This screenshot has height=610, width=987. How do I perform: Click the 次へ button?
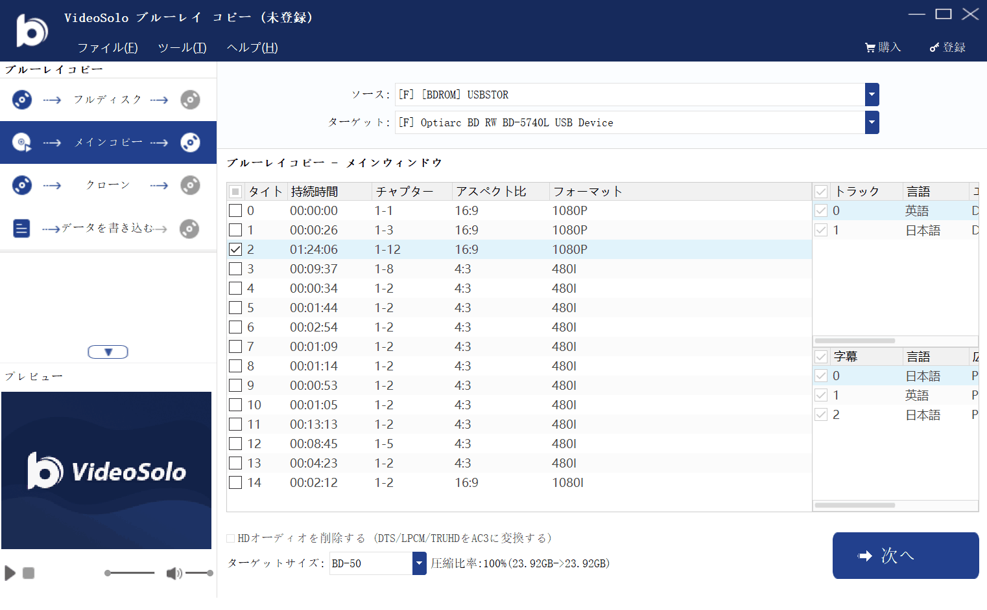pyautogui.click(x=906, y=556)
